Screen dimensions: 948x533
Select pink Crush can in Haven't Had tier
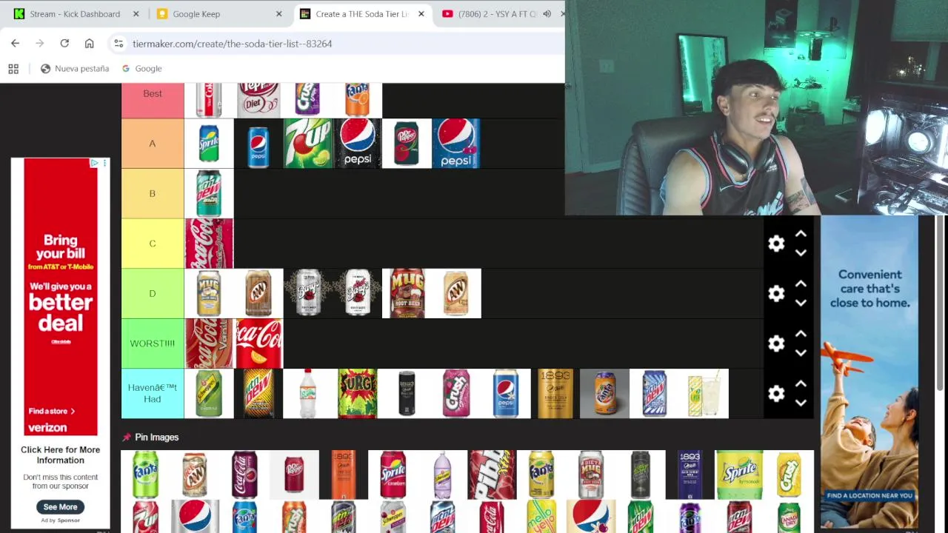(x=456, y=394)
